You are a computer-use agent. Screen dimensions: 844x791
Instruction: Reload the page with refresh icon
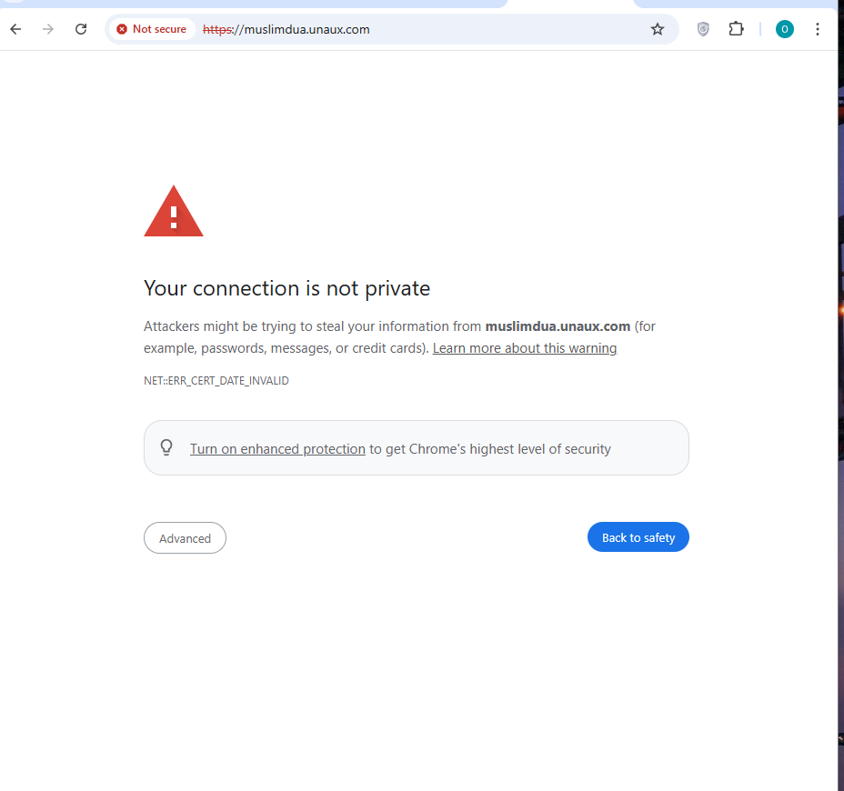click(81, 29)
